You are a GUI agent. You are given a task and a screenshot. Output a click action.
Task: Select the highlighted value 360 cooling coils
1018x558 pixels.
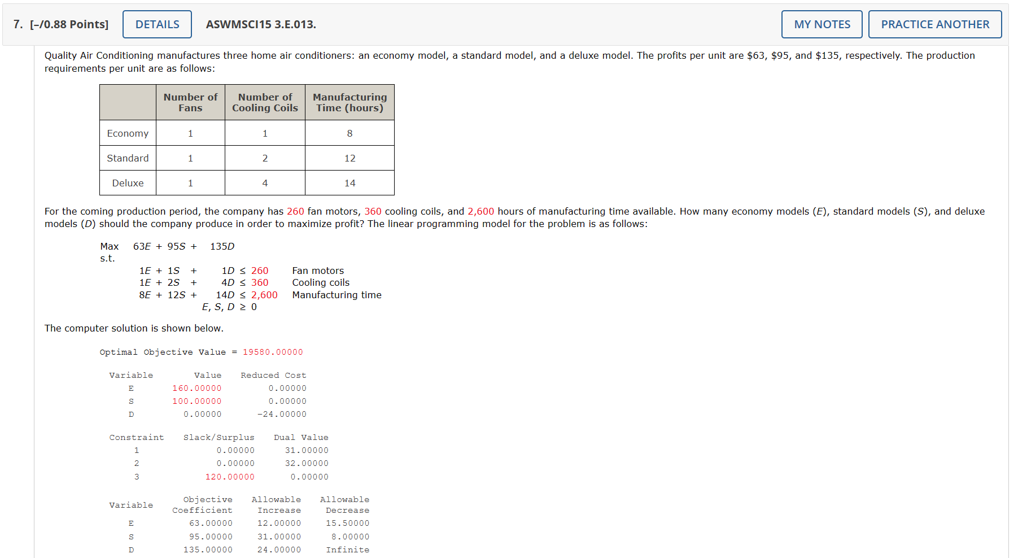(x=373, y=211)
